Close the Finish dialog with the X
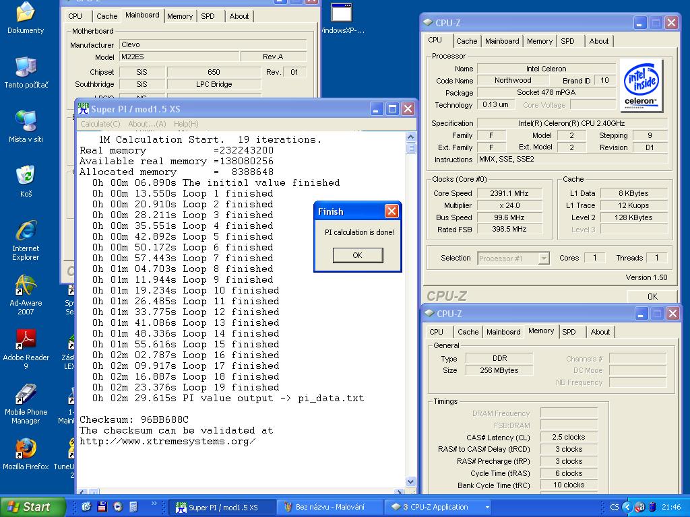The height and width of the screenshot is (517, 690). pos(391,211)
